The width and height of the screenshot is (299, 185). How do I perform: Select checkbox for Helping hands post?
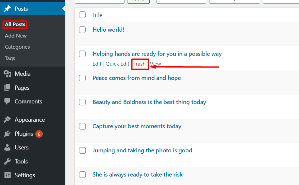click(82, 54)
